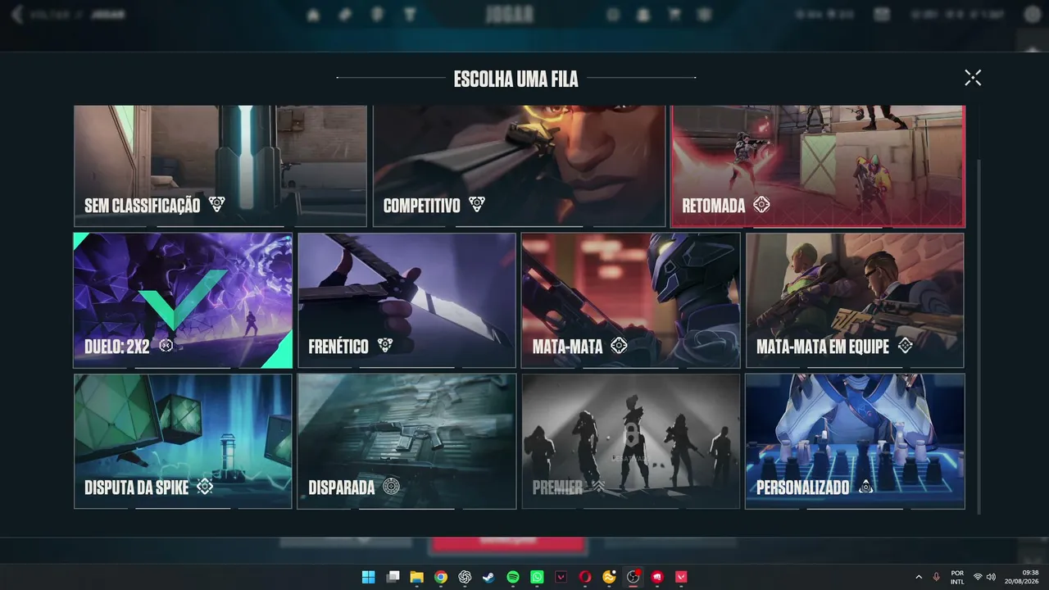Click the microphone icon in system tray
This screenshot has height=590, width=1049.
pos(936,577)
